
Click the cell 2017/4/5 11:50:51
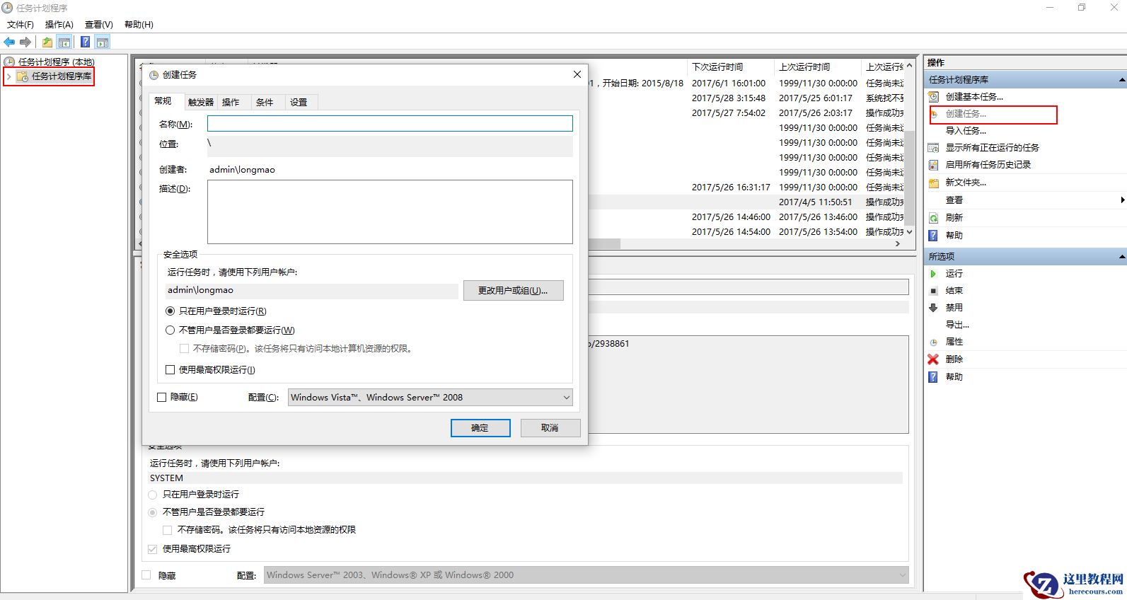tap(816, 202)
